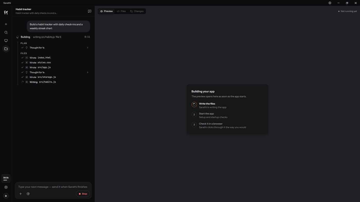Screen dimensions: 360x202
Task: Open the Wrote index.html row
Action: [x=55, y=58]
